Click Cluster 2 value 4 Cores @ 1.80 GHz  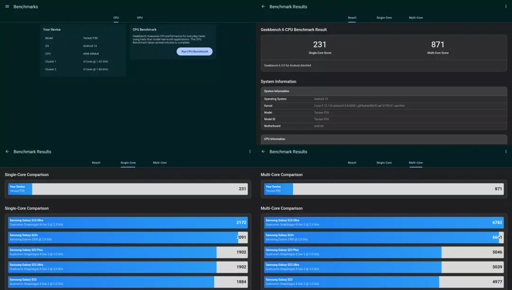tap(95, 69)
